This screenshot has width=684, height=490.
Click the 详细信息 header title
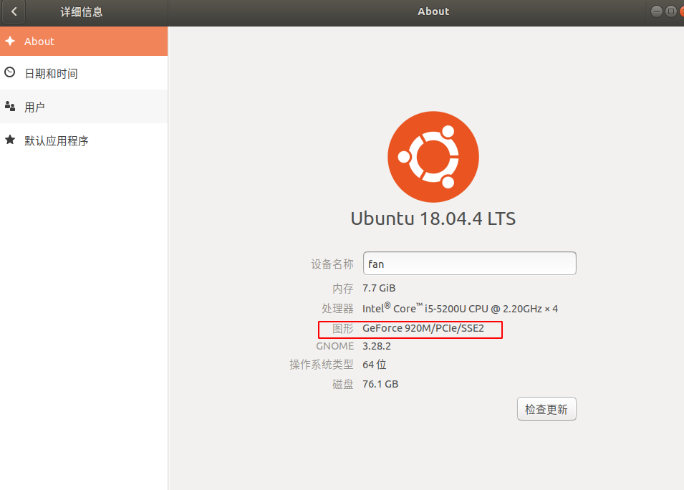(81, 11)
